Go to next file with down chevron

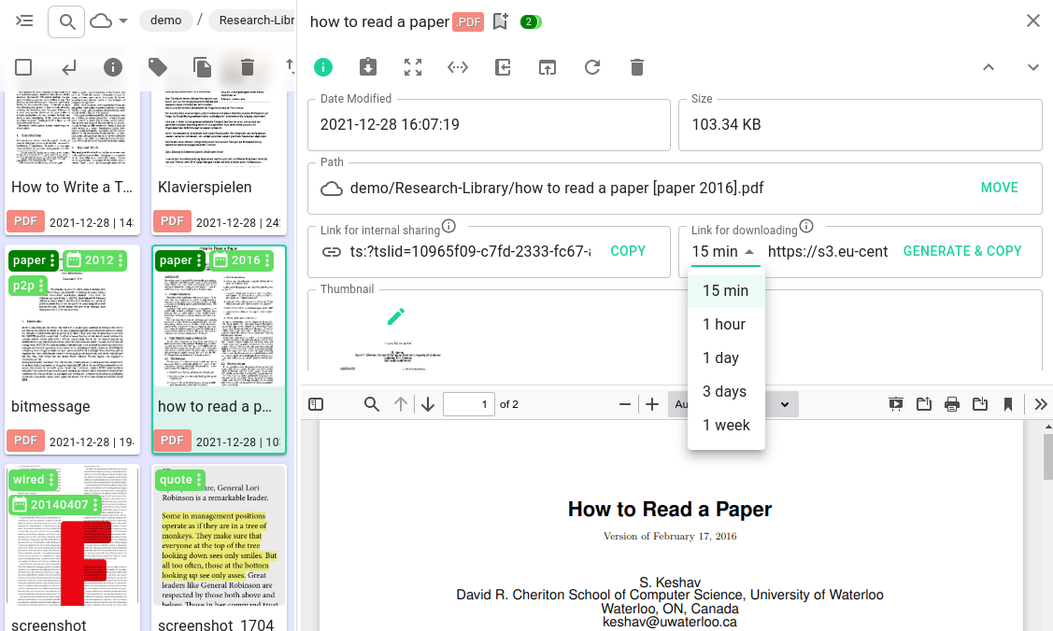[x=1032, y=67]
